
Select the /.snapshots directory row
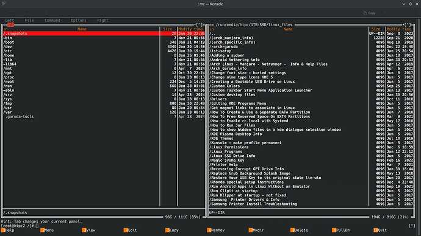pyautogui.click(x=104, y=33)
